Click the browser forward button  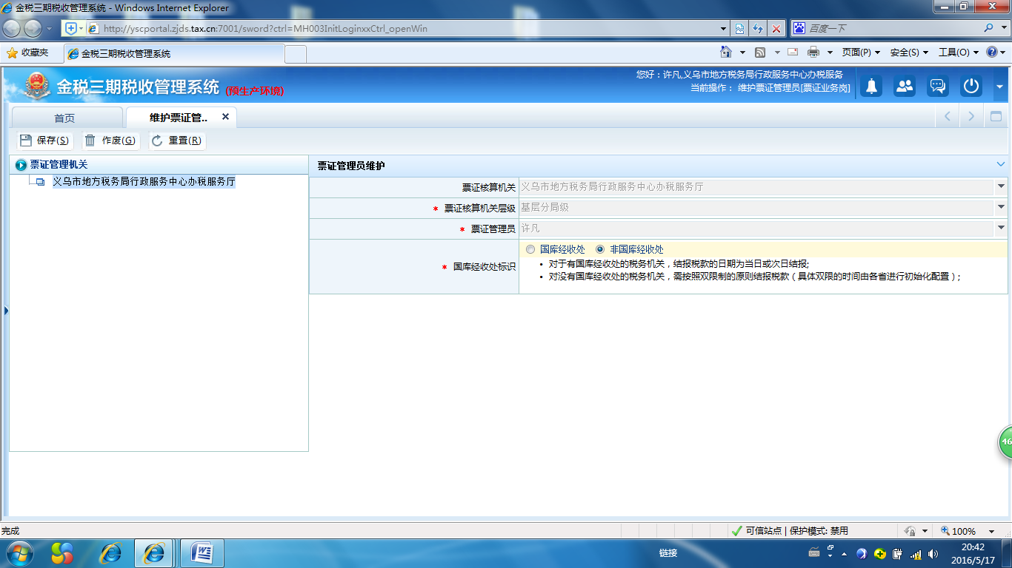click(33, 28)
